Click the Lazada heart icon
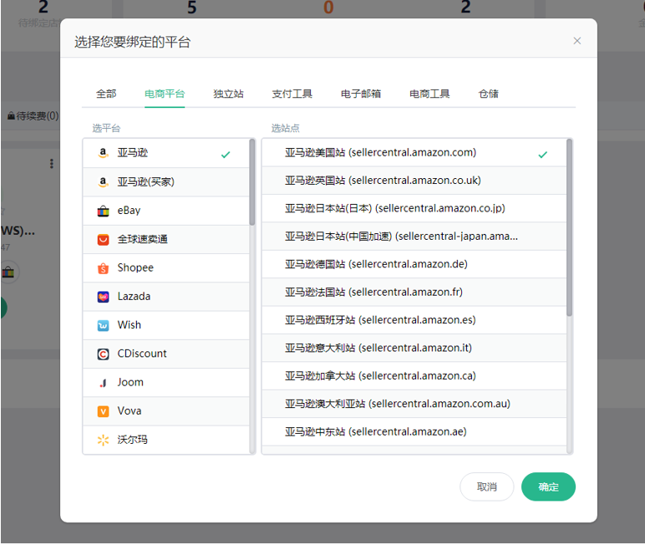645x545 pixels. pos(103,297)
